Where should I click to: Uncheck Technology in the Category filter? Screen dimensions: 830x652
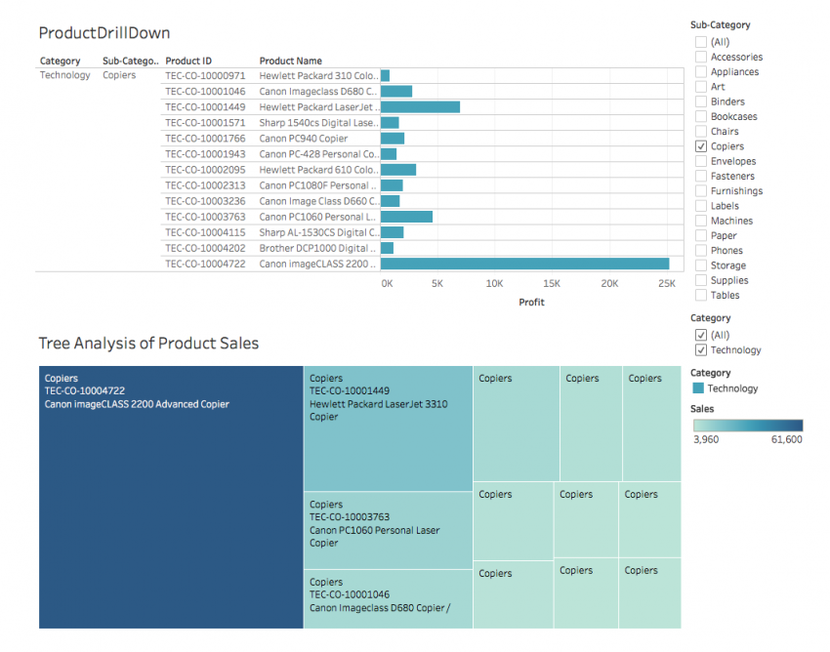pos(700,349)
